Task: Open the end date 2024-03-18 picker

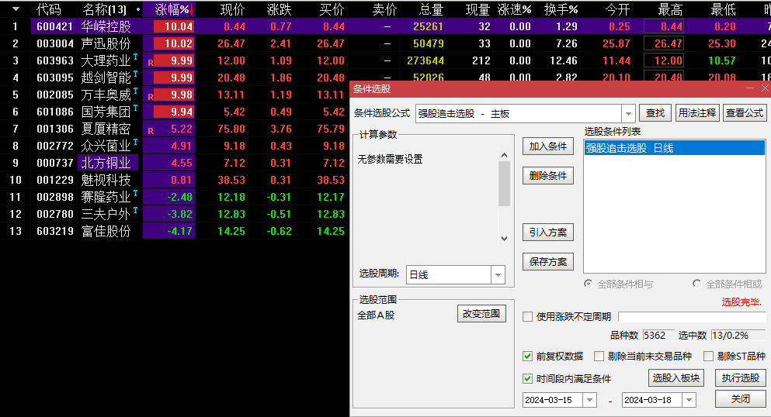Action: [689, 400]
